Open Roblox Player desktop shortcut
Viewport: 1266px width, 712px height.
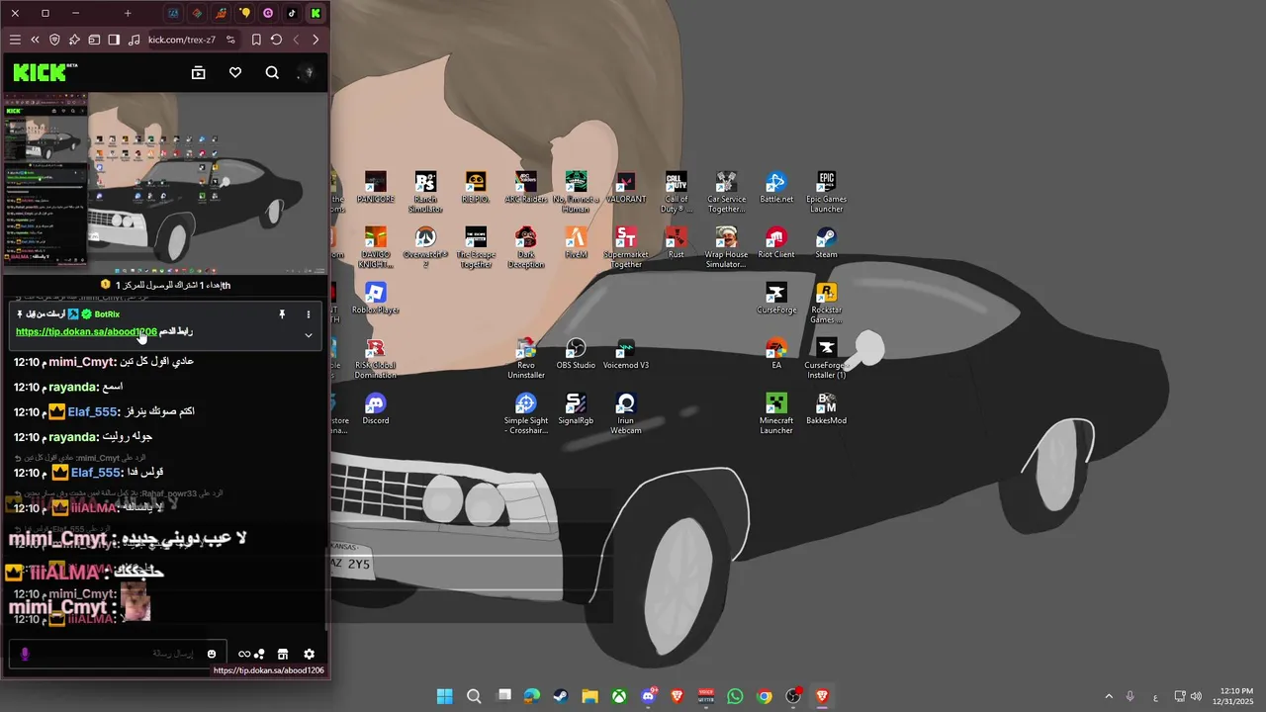point(375,299)
